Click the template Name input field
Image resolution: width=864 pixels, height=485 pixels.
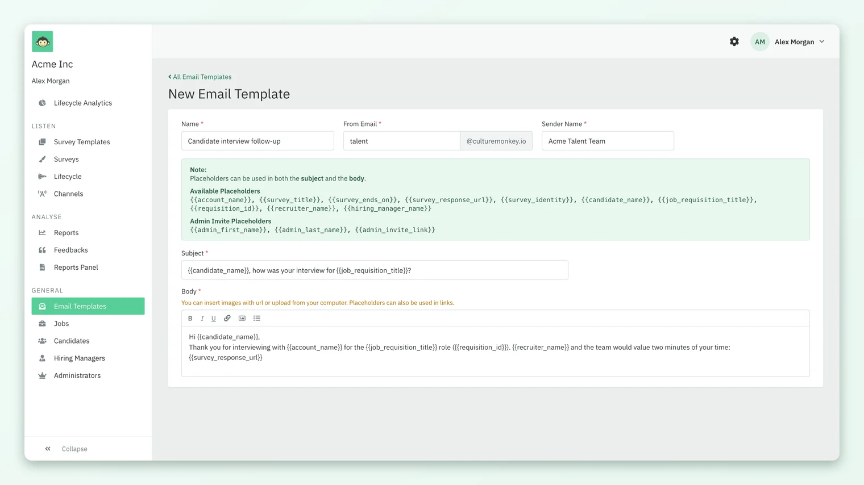pyautogui.click(x=257, y=141)
